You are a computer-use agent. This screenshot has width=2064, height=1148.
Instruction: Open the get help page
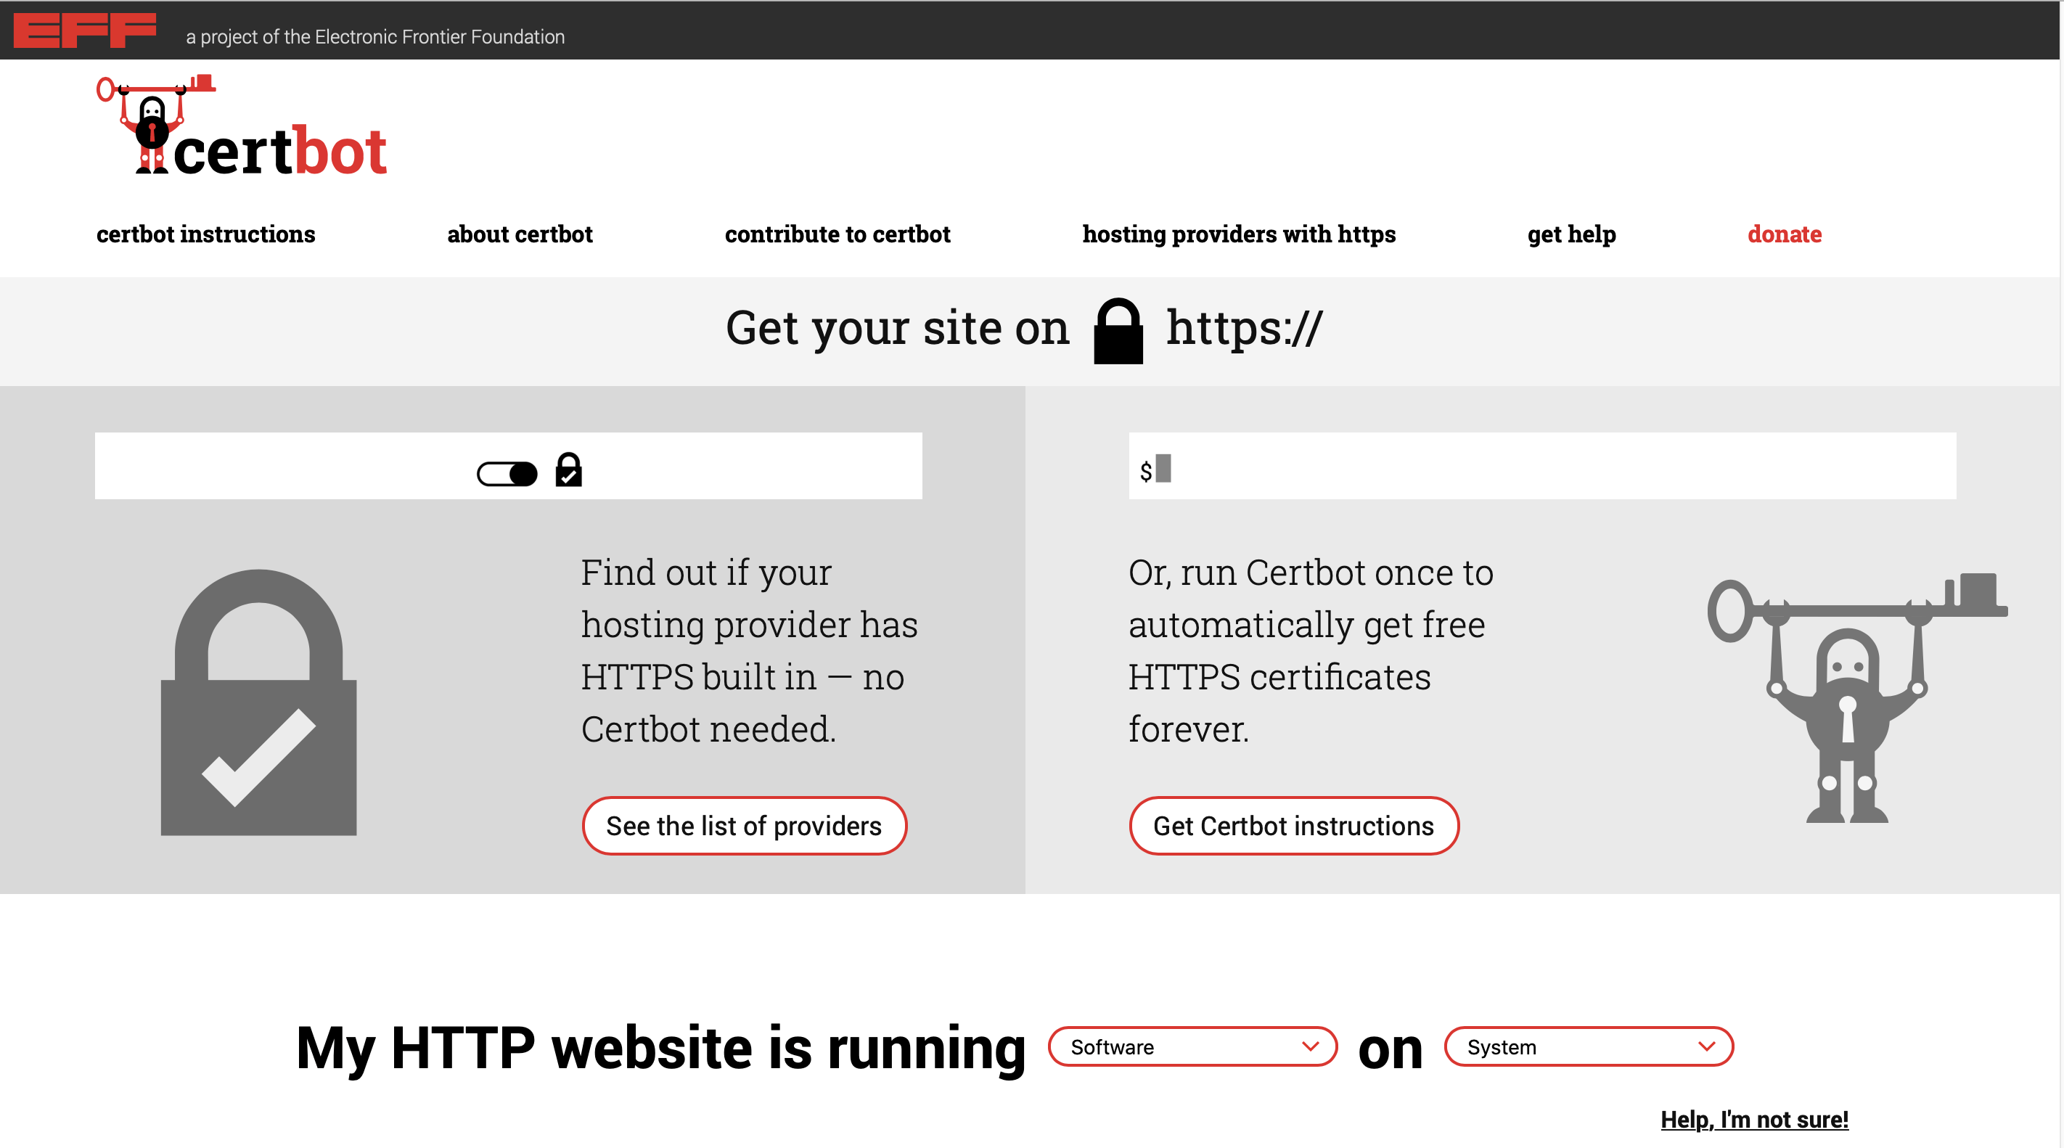point(1571,234)
